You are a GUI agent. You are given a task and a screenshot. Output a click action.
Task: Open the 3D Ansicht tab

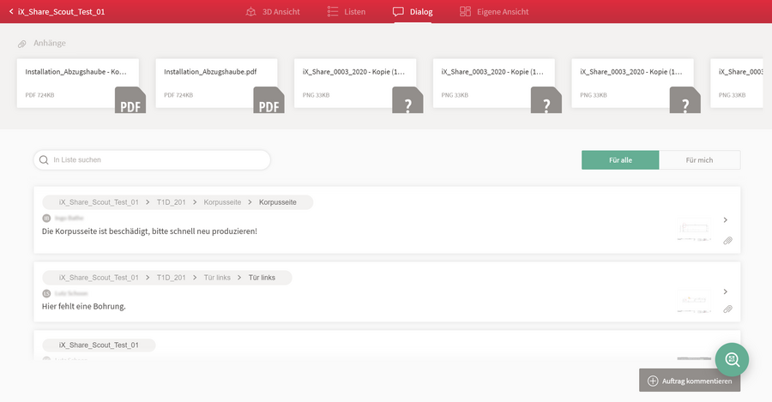[x=273, y=11]
